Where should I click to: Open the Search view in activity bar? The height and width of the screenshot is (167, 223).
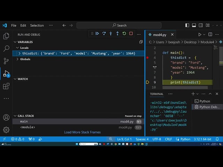(x=6, y=48)
